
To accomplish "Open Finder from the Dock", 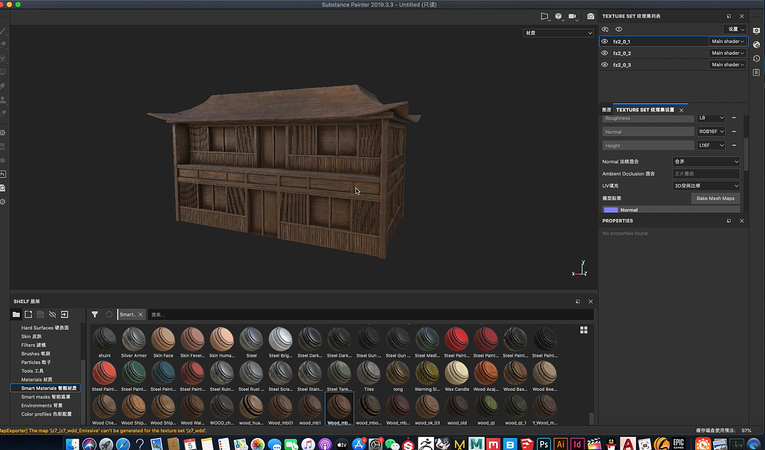I will tap(72, 444).
